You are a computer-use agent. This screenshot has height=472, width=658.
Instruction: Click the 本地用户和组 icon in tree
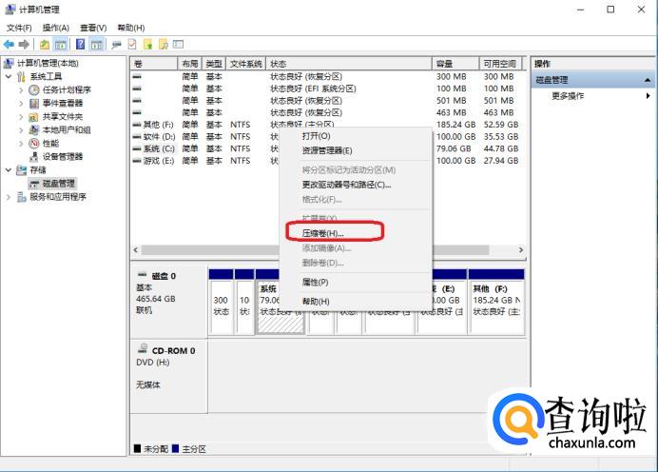point(34,130)
